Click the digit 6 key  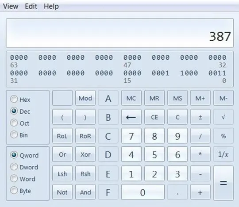(x=177, y=154)
